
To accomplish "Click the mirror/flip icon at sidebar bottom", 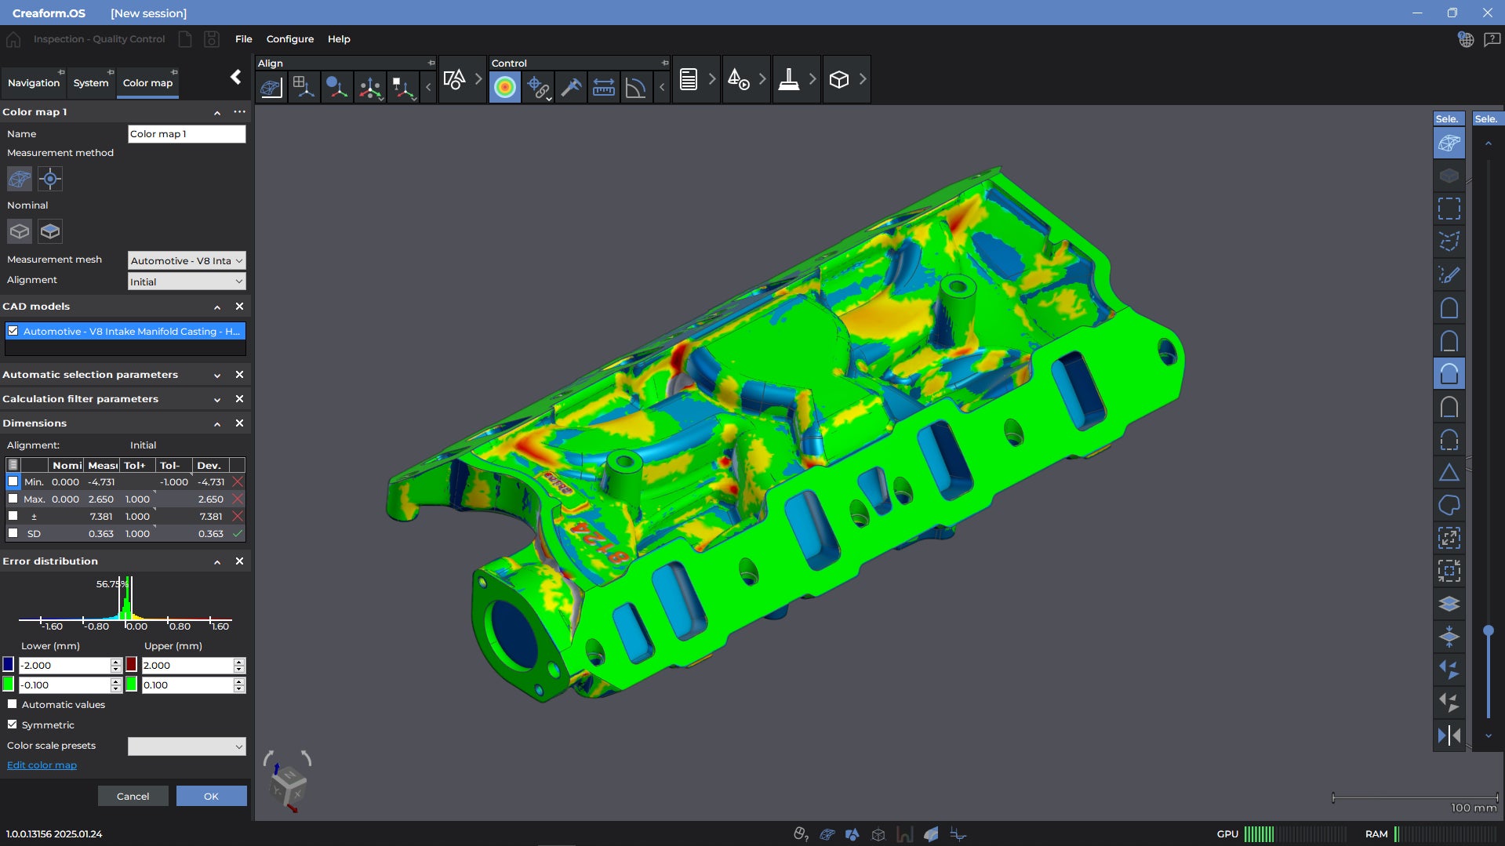I will [1449, 735].
